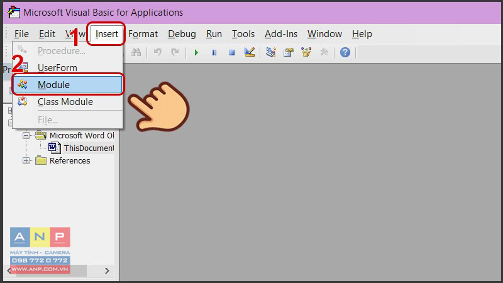
Task: Click the VBA application title icon
Action: [x=14, y=12]
